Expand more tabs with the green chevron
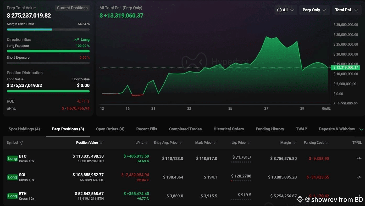The width and height of the screenshot is (365, 206). tap(361, 129)
